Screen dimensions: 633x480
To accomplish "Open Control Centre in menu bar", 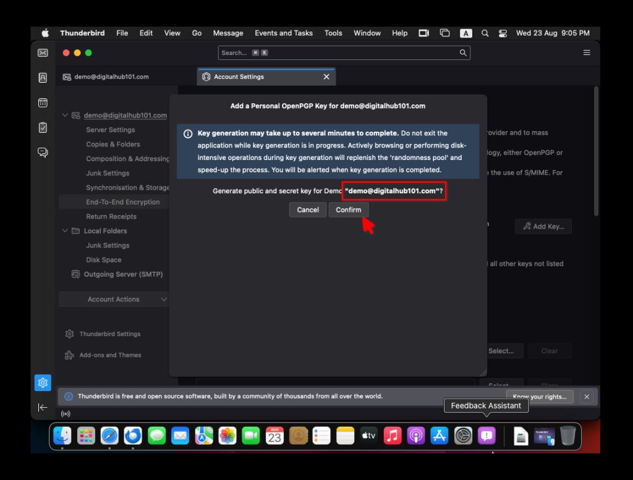I will point(503,33).
